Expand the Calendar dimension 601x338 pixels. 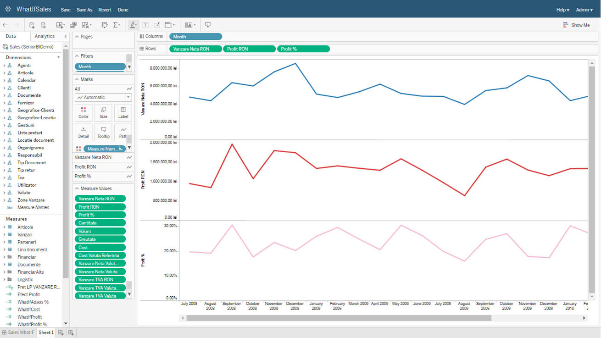5,80
